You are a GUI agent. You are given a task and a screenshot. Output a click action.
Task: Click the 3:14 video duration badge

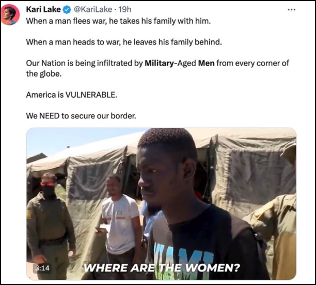42,268
